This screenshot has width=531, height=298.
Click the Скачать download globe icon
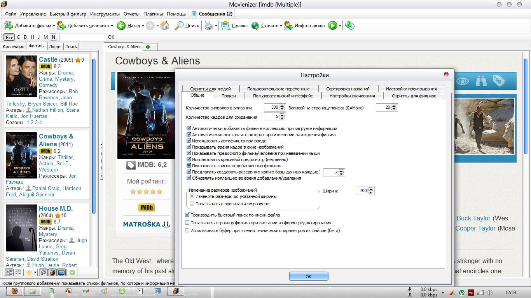tap(255, 26)
